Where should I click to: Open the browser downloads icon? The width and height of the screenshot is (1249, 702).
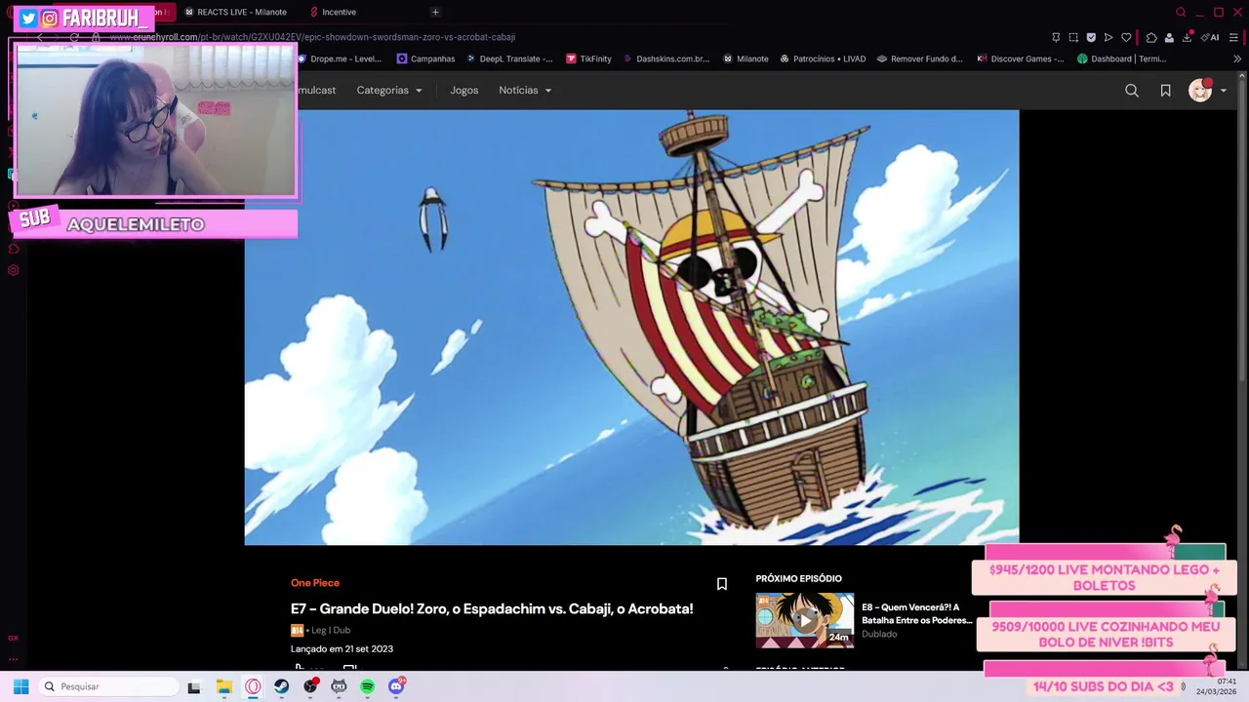(1188, 37)
